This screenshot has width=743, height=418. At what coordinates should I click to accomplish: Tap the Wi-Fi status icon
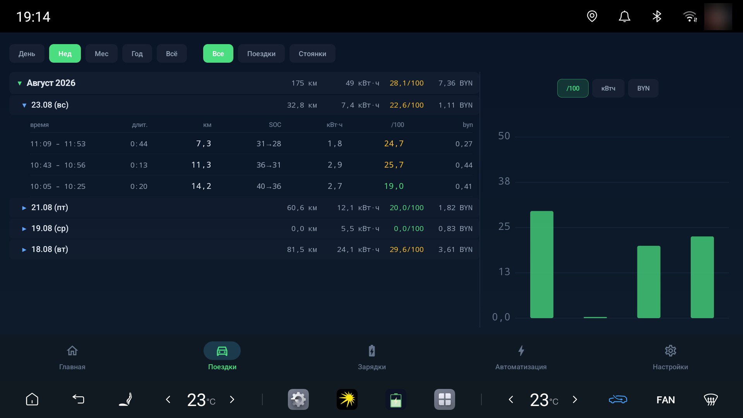(x=690, y=16)
